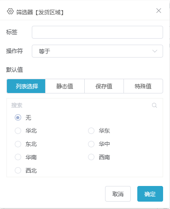Close the filter dialog with the X
This screenshot has height=209, width=170.
(158, 11)
